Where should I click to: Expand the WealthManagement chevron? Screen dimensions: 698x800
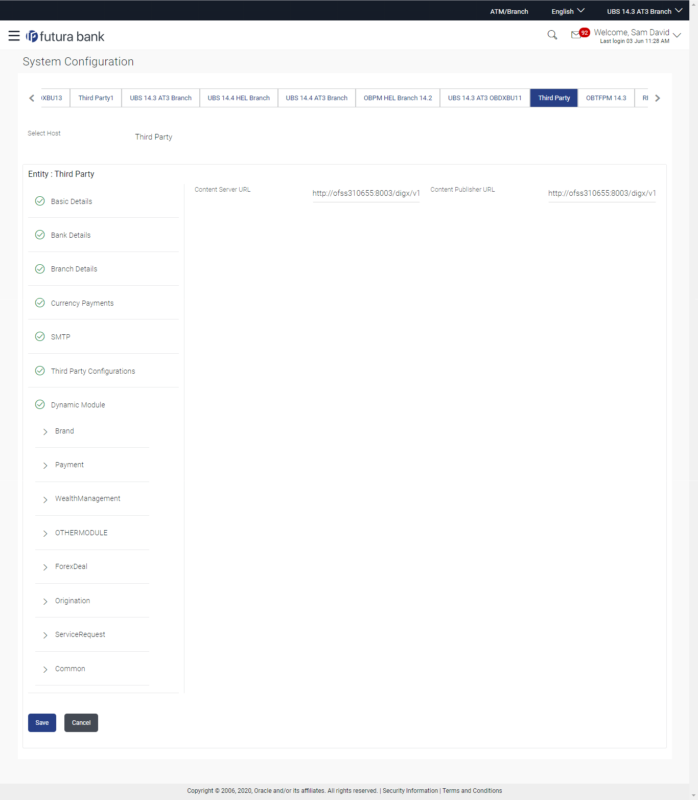pos(45,499)
